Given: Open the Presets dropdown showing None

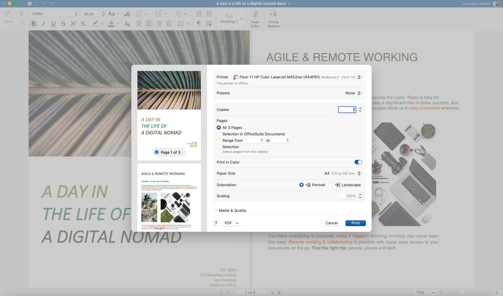Looking at the screenshot, I should coord(353,93).
